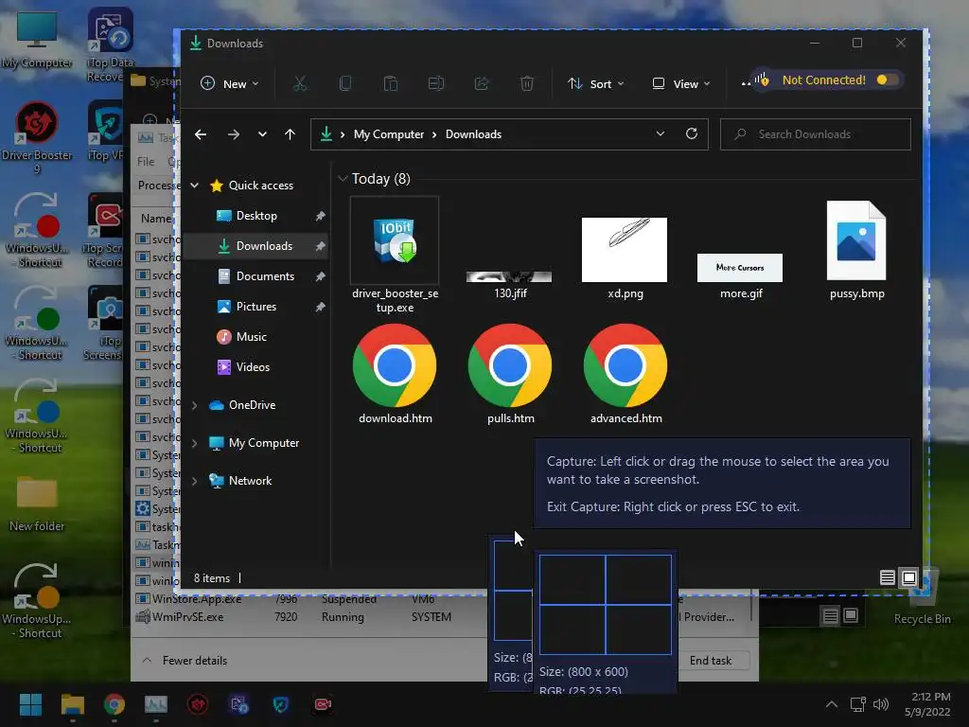This screenshot has width=969, height=727.
Task: Select driver_booster_setup.exe file
Action: [395, 256]
